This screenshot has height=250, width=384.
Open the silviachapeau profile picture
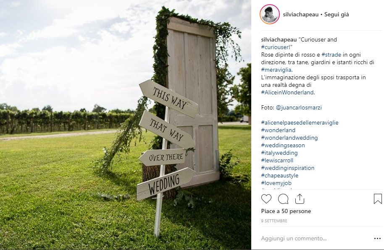coord(270,14)
